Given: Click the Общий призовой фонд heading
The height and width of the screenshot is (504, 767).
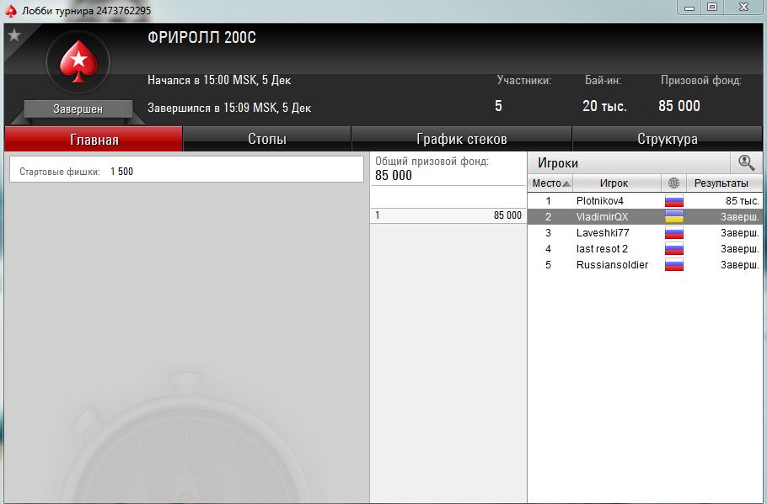Looking at the screenshot, I should 432,162.
